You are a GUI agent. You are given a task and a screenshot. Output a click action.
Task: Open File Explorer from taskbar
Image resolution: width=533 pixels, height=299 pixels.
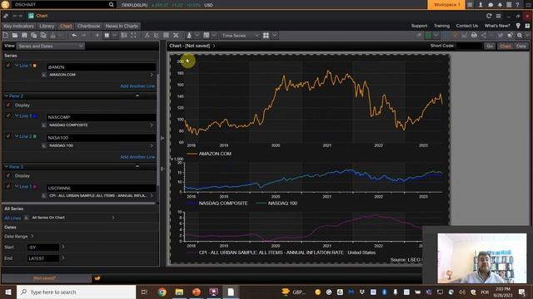[179, 292]
